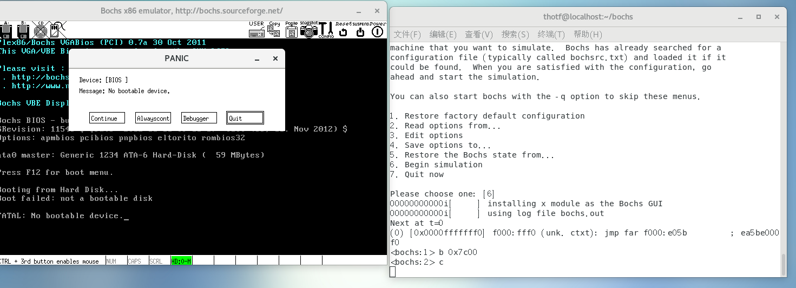Image resolution: width=796 pixels, height=288 pixels.
Task: Click the USER keyboard icon in Bochs toolbar
Action: [256, 29]
